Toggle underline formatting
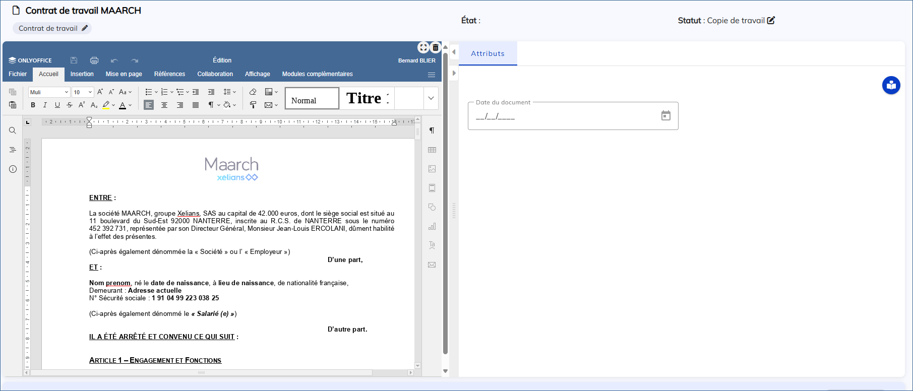This screenshot has height=391, width=913. (x=57, y=105)
